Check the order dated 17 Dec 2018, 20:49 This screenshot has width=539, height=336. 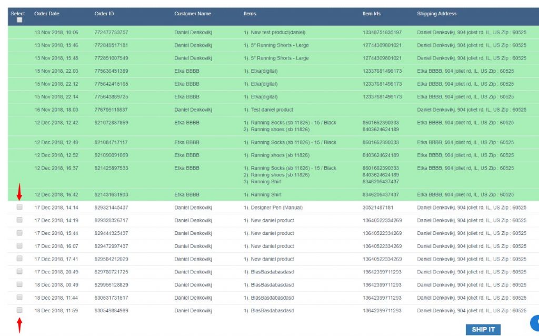pyautogui.click(x=19, y=272)
